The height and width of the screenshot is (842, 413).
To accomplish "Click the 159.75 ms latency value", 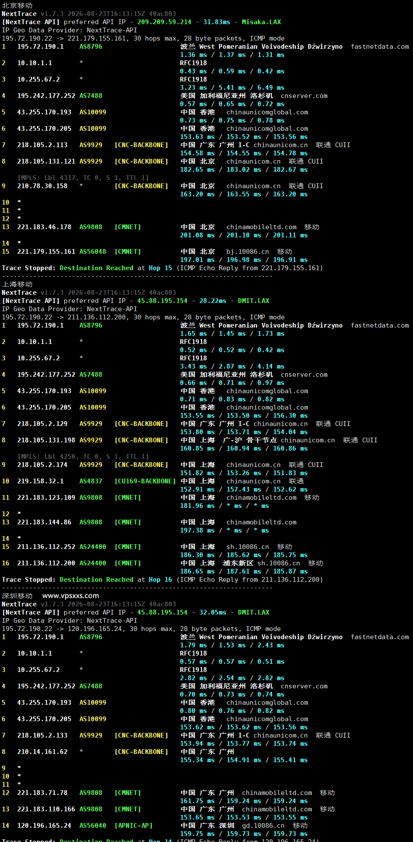I will tap(197, 834).
